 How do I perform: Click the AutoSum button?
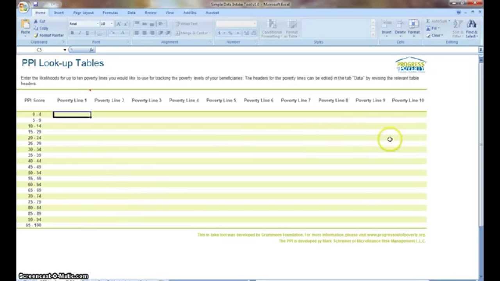(x=438, y=21)
